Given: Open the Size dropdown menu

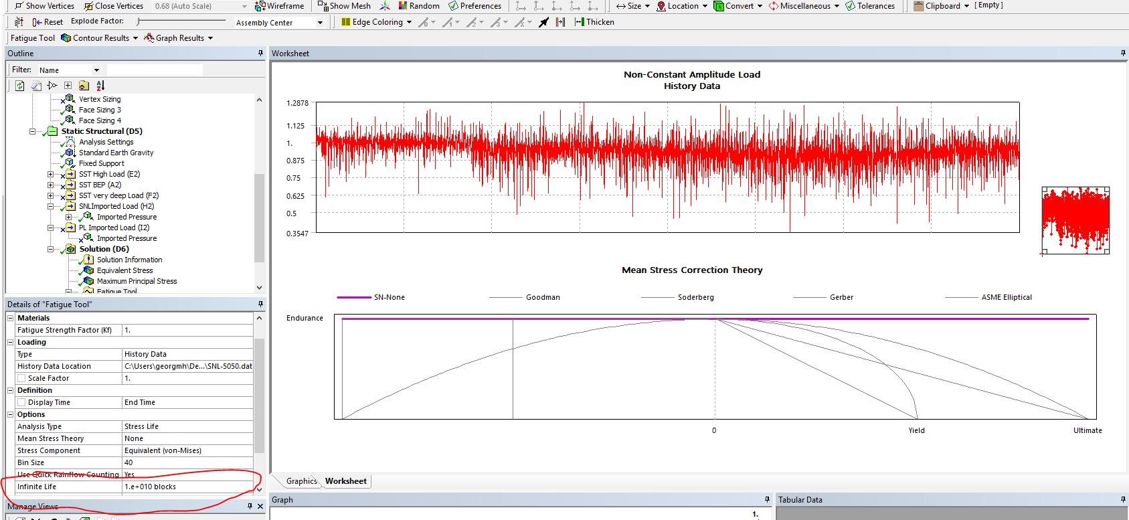Looking at the screenshot, I should coord(633,6).
